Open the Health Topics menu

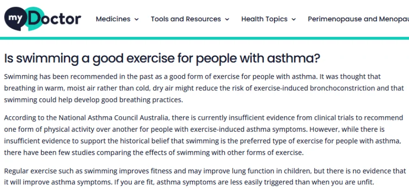pyautogui.click(x=264, y=19)
